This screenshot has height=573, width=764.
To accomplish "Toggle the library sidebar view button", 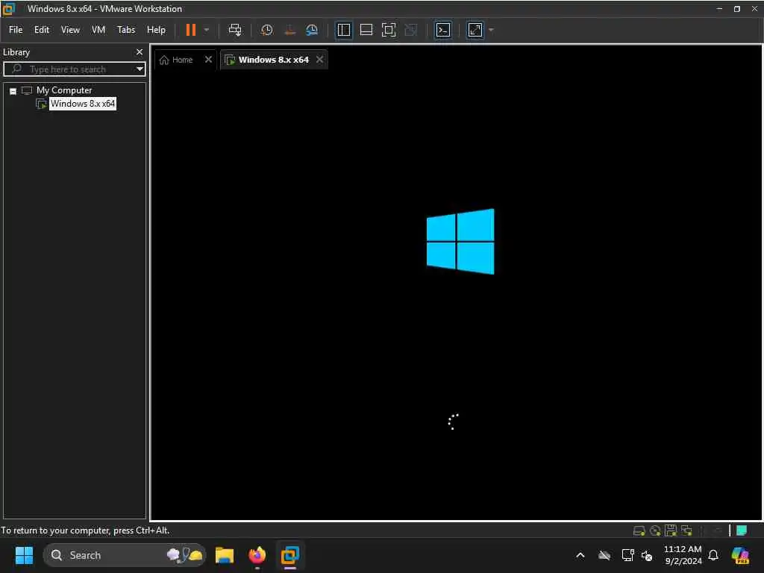I will pos(344,30).
